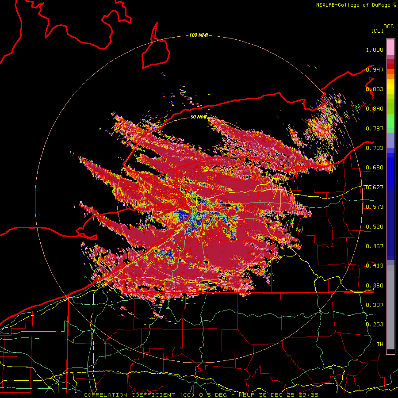Click the [CC] units label
The image size is (398, 398).
click(377, 31)
